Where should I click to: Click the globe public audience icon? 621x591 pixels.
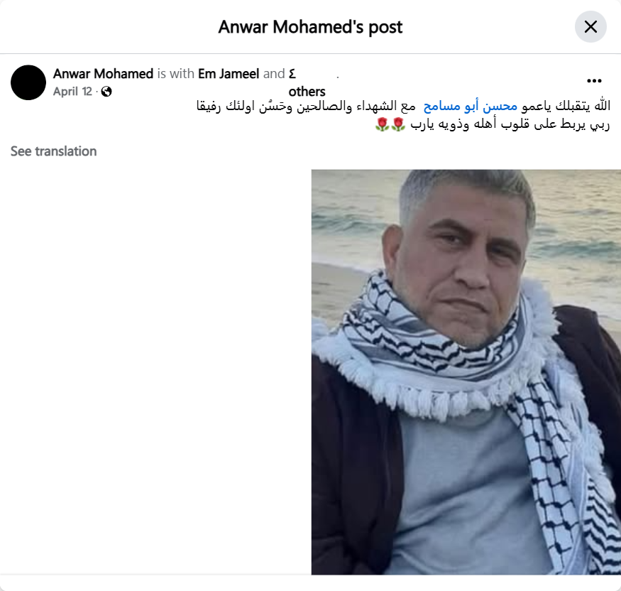[x=106, y=92]
